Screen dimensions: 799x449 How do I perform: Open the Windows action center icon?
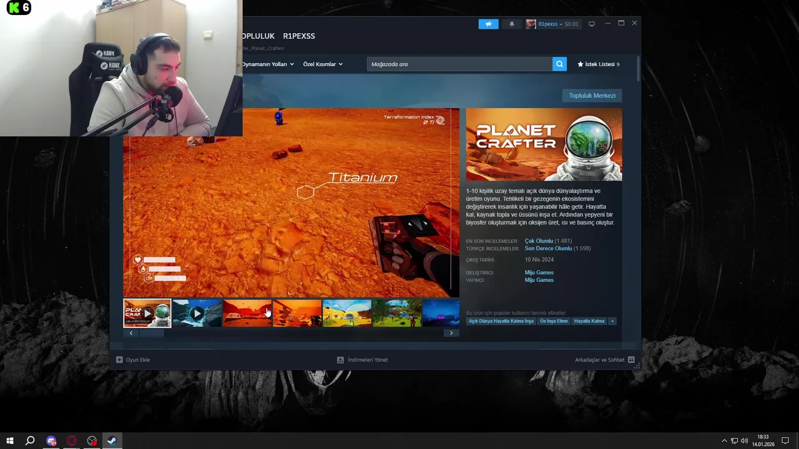[x=785, y=441]
